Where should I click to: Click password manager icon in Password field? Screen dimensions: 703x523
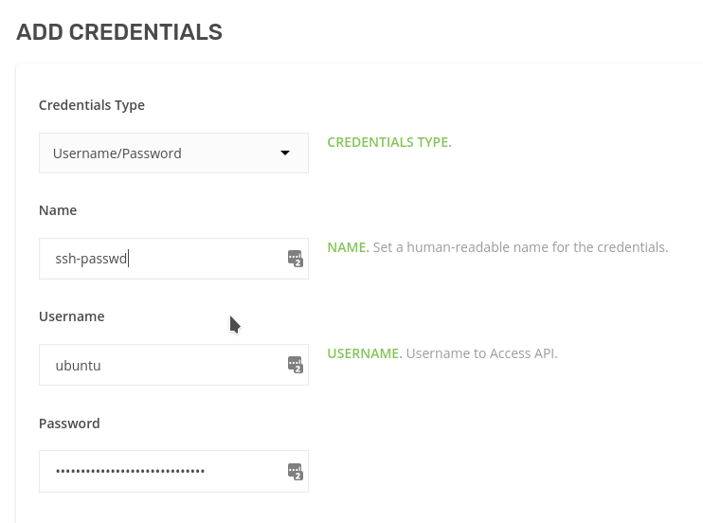[x=296, y=472]
